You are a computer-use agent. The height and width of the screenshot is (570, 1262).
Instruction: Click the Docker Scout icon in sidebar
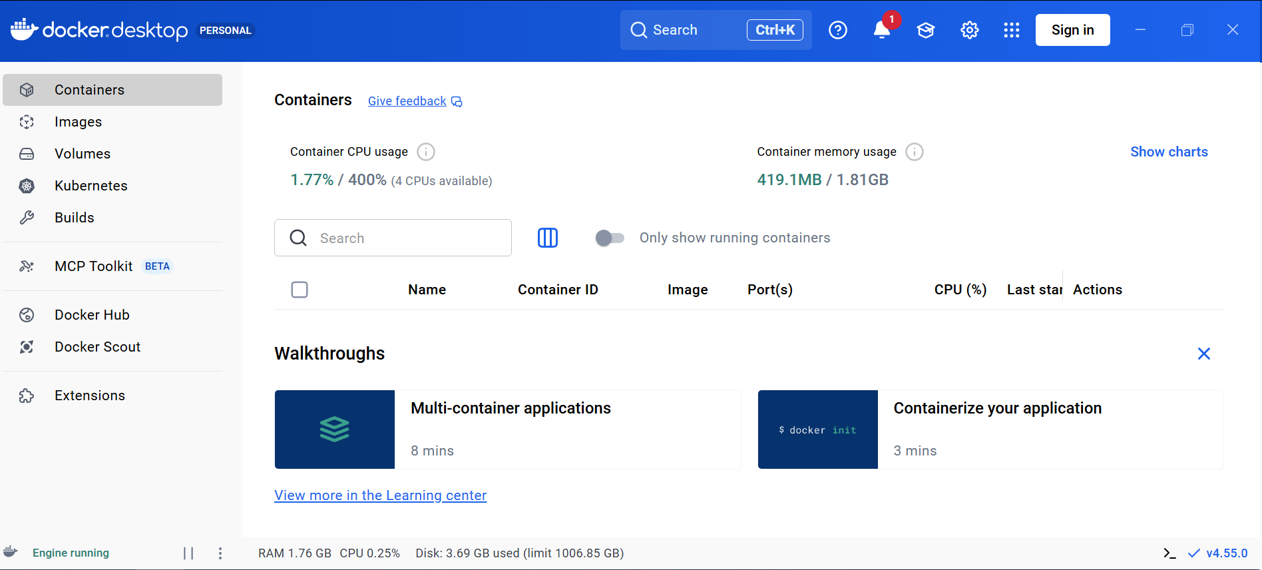pos(27,347)
